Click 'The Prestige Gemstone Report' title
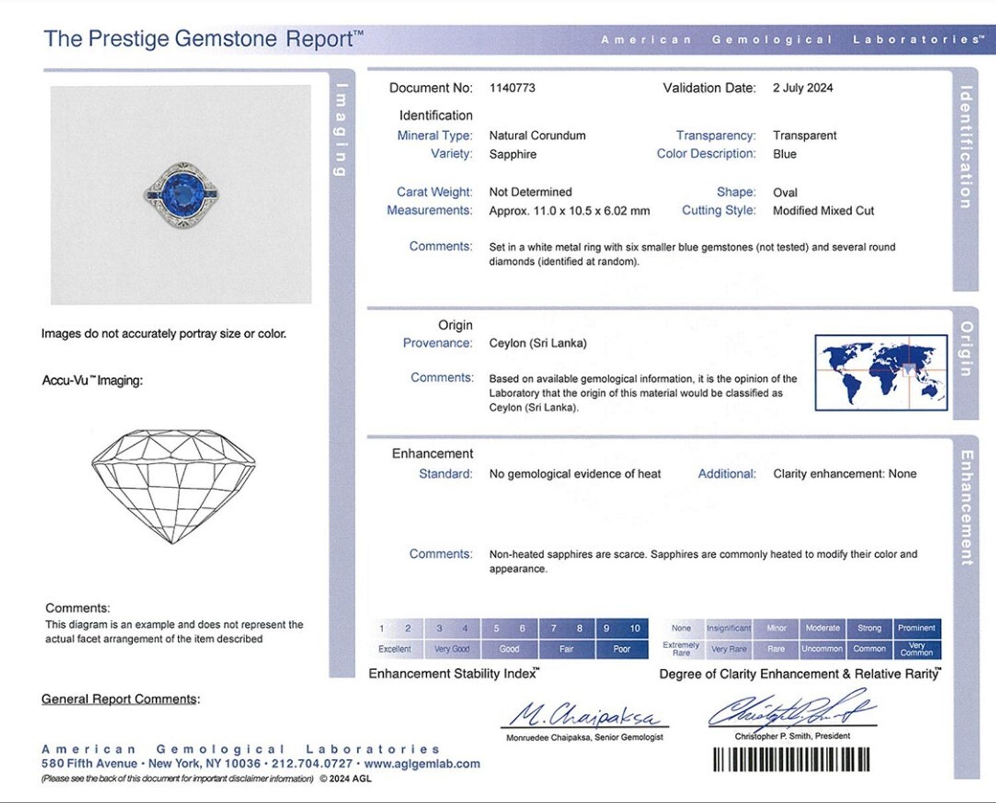The width and height of the screenshot is (996, 803). tap(203, 39)
